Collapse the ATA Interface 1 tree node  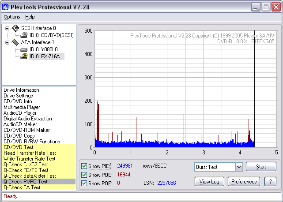(x=7, y=43)
